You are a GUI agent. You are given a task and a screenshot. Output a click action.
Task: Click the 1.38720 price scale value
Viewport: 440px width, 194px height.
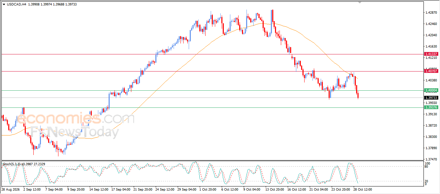[431, 126]
